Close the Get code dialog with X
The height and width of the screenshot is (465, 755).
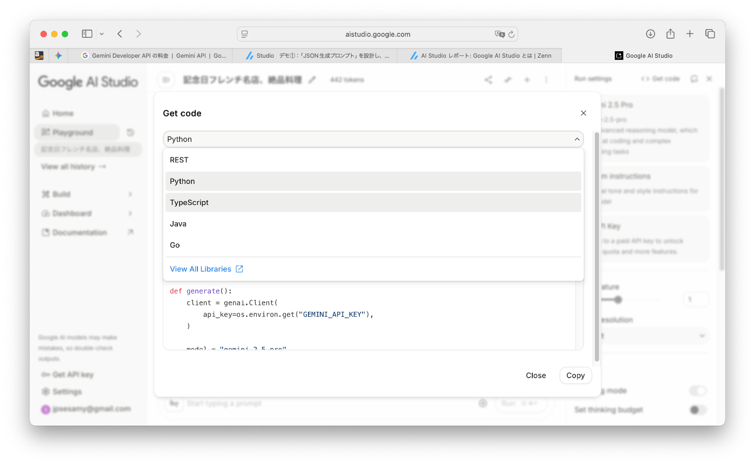coord(583,113)
